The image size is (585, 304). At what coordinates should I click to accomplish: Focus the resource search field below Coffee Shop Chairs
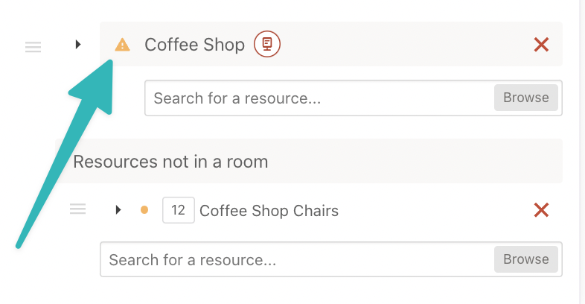tap(297, 259)
